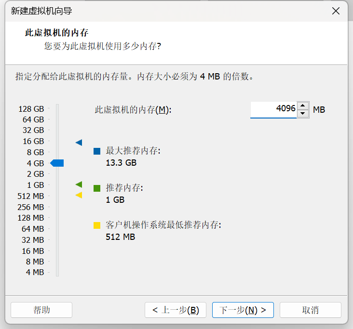Cancel the wizard with 取消
The height and width of the screenshot is (329, 353).
tap(311, 310)
